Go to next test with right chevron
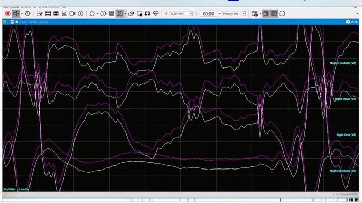Image resolution: width=362 pixels, height=203 pixels. [x=197, y=14]
